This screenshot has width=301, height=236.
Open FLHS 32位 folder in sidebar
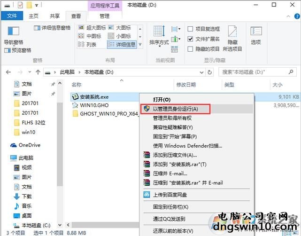tap(30, 123)
